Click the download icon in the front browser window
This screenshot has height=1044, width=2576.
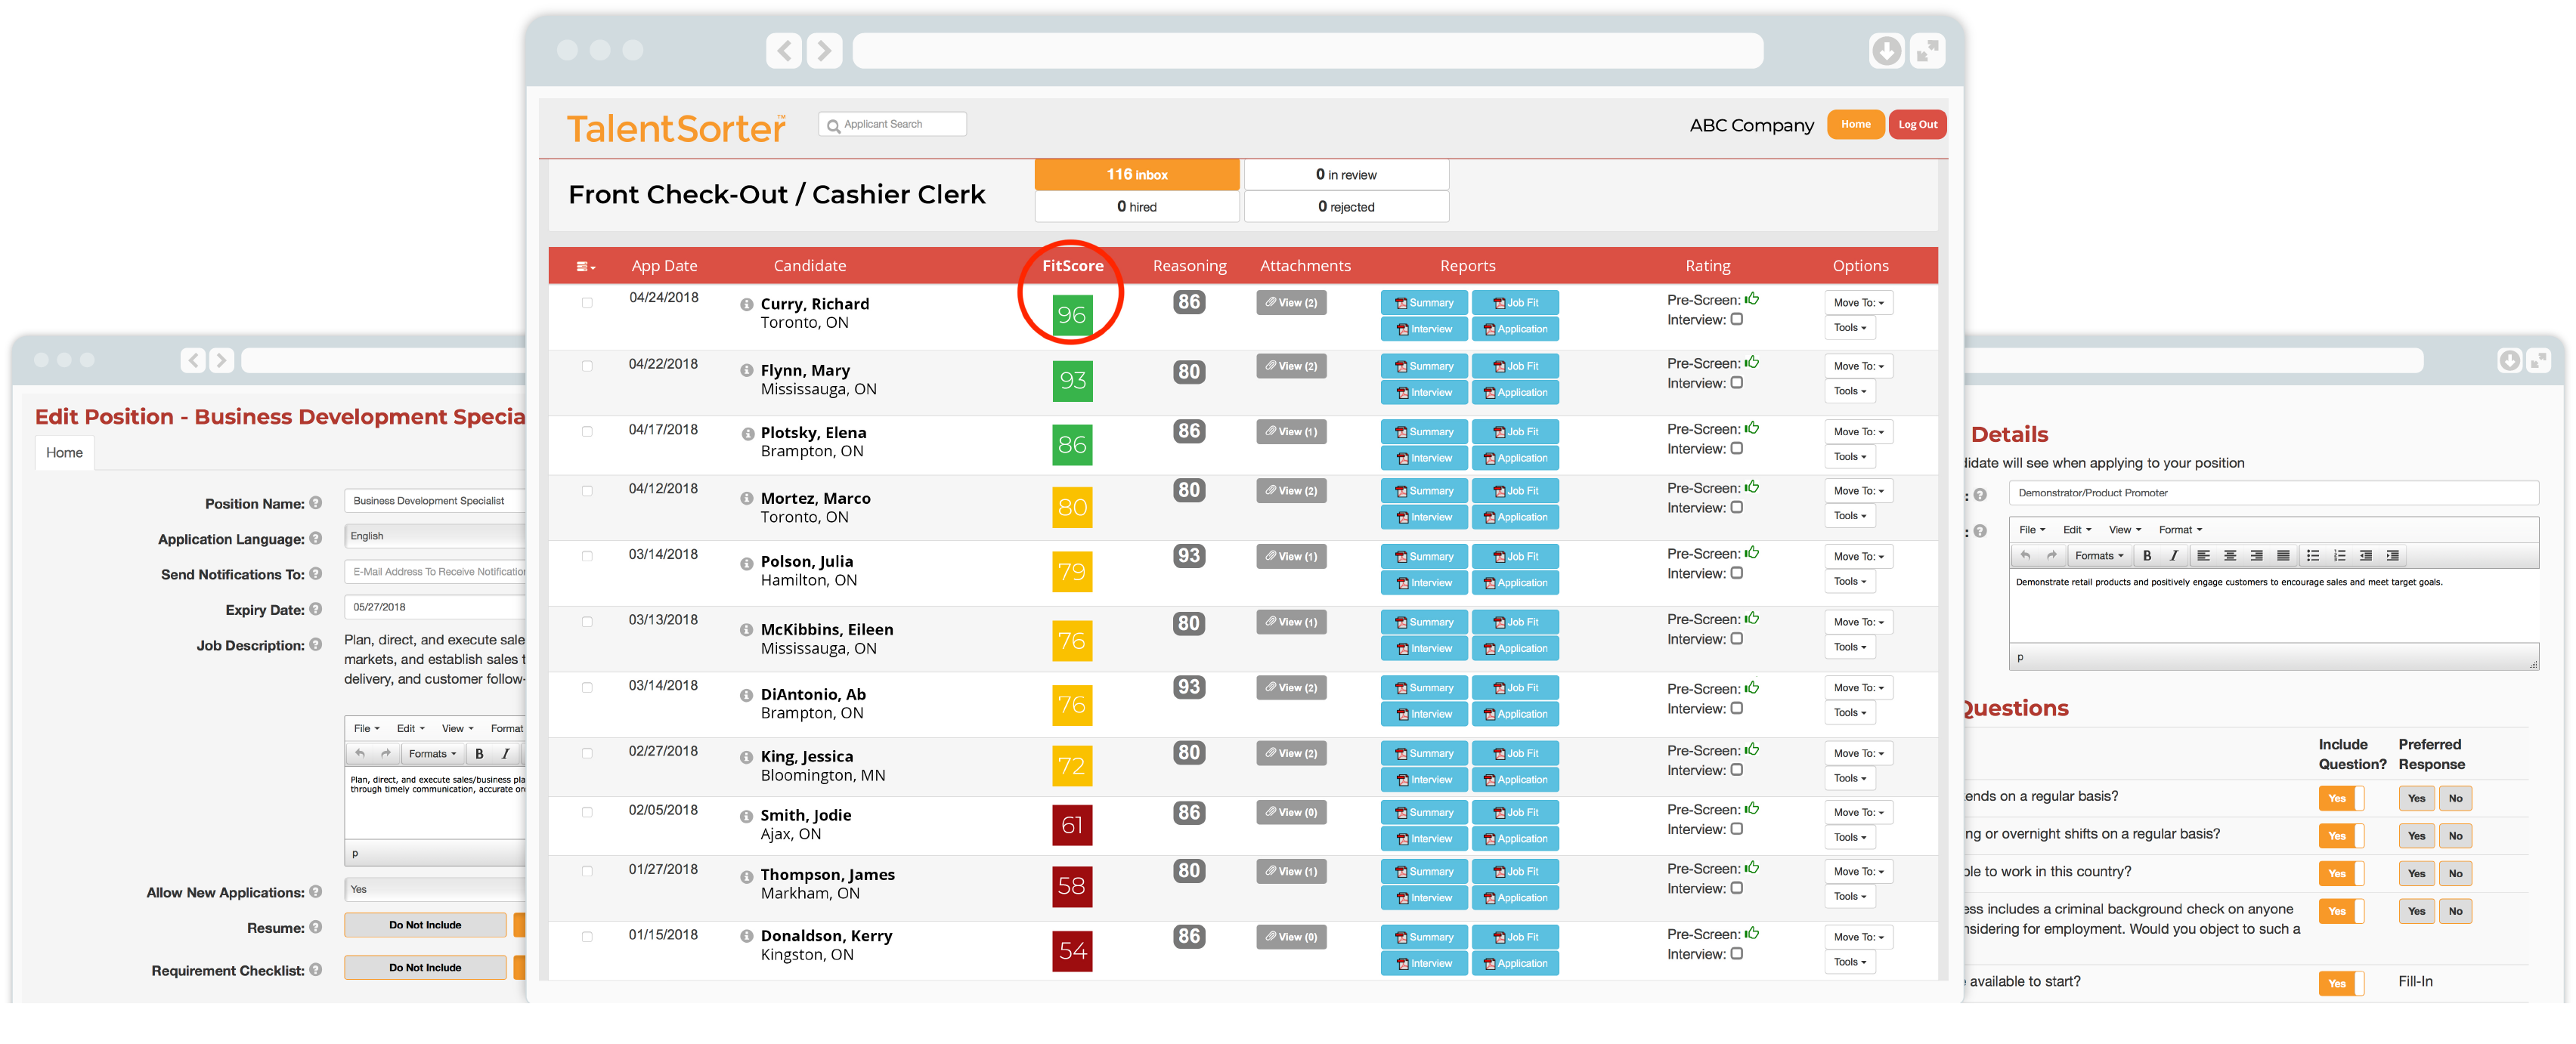pyautogui.click(x=1886, y=50)
